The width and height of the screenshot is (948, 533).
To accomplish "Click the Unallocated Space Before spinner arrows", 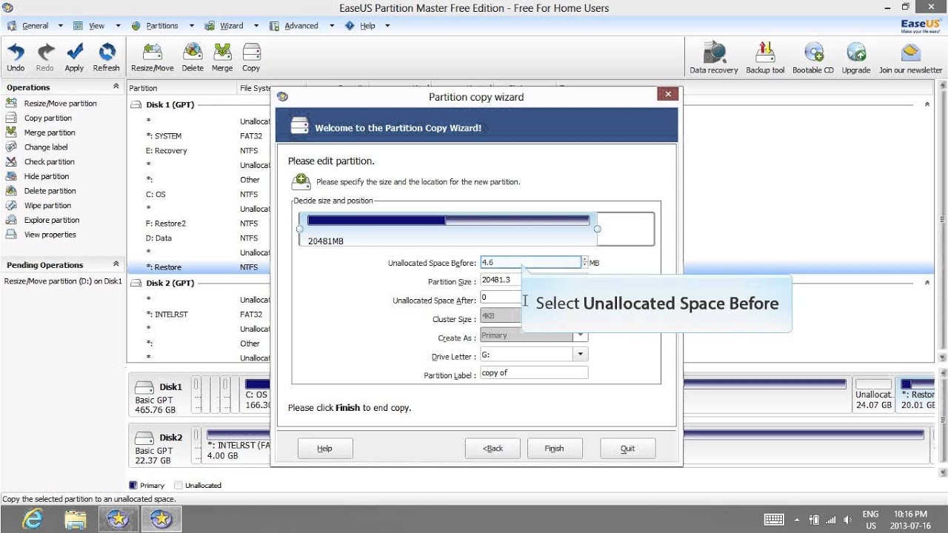I will click(x=585, y=262).
